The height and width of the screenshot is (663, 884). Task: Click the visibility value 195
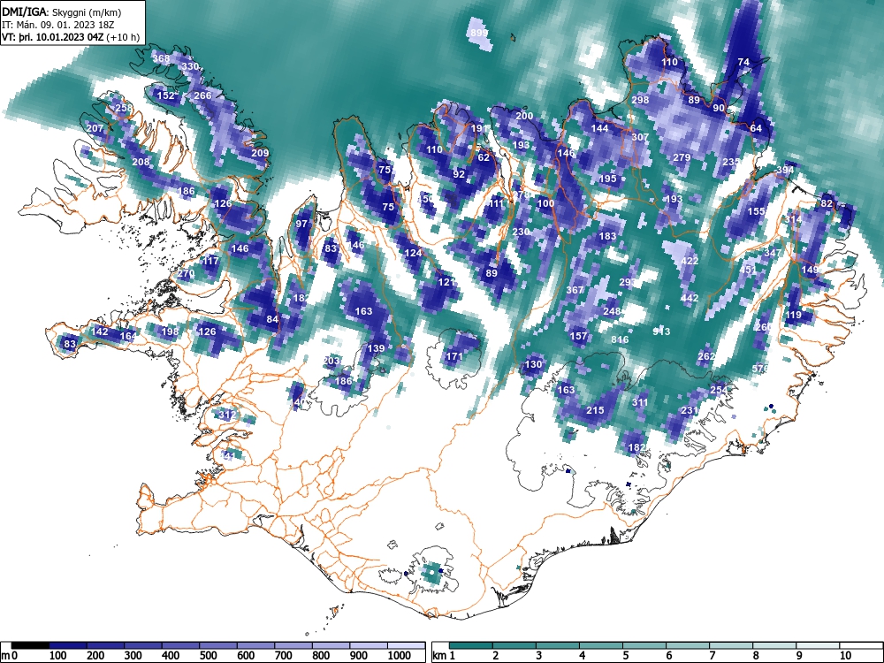(607, 179)
